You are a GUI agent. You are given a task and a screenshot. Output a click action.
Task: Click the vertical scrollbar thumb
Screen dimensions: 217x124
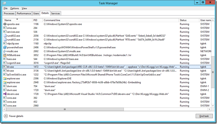[x=213, y=72]
